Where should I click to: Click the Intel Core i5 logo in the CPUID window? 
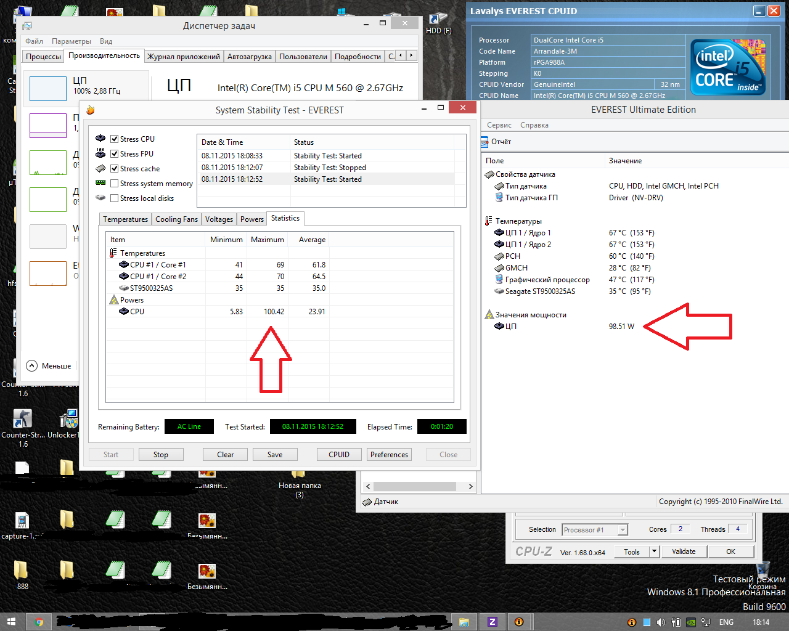(x=728, y=67)
